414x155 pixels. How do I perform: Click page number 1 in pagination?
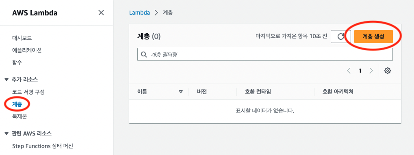coord(360,71)
